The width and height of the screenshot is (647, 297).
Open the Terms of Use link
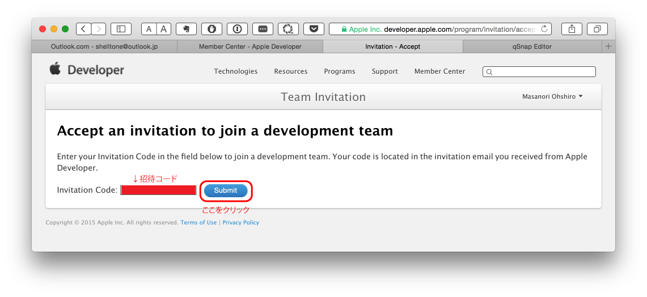[198, 222]
